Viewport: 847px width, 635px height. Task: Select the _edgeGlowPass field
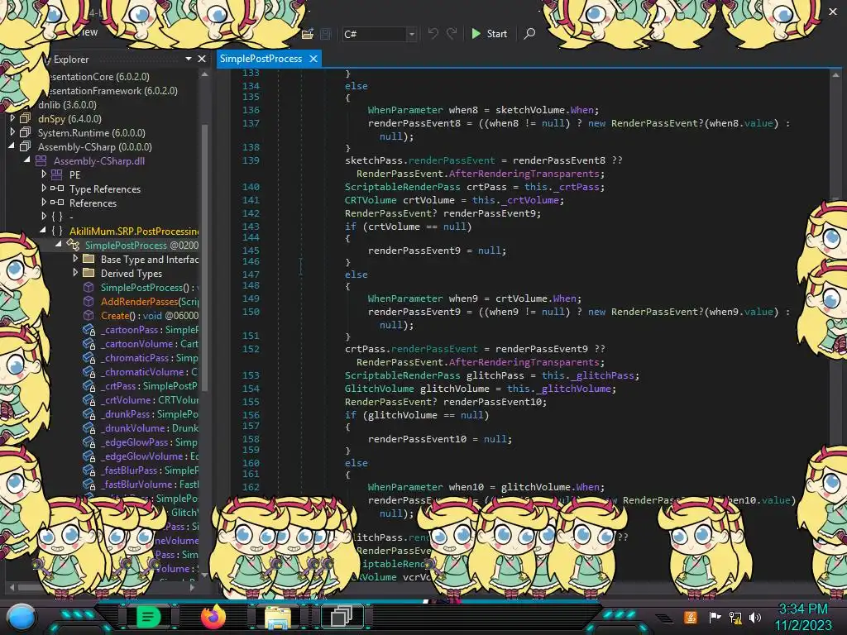[150, 442]
